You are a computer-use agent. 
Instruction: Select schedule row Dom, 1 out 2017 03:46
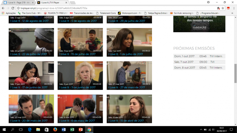tap(199, 56)
